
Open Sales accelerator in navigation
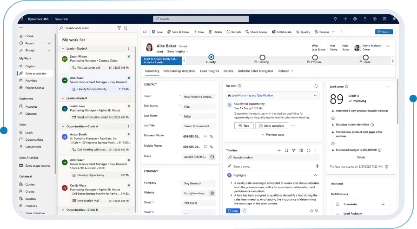[35, 73]
